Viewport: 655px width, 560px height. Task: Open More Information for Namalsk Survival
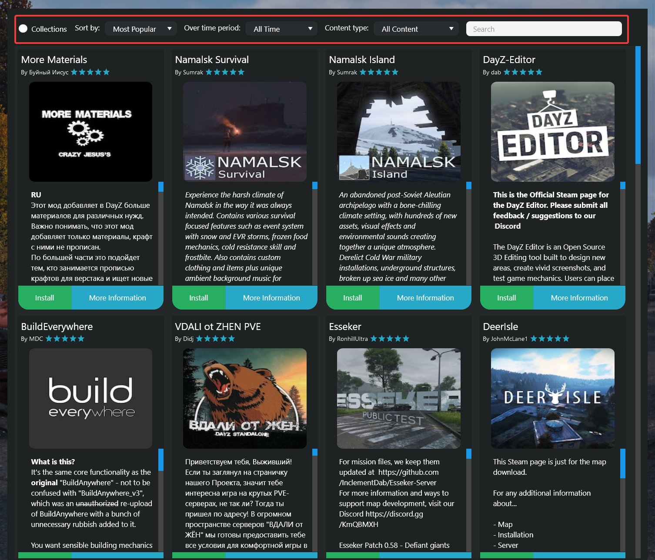pyautogui.click(x=271, y=298)
